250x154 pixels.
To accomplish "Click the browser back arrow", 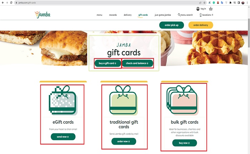I will coord(3,2).
